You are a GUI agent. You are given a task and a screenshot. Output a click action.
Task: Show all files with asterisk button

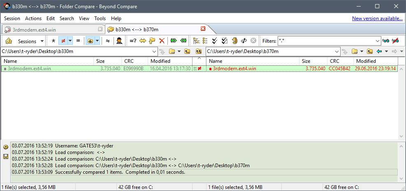53,41
